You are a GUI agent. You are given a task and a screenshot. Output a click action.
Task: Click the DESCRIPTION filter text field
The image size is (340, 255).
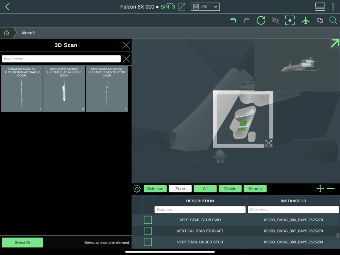point(200,210)
